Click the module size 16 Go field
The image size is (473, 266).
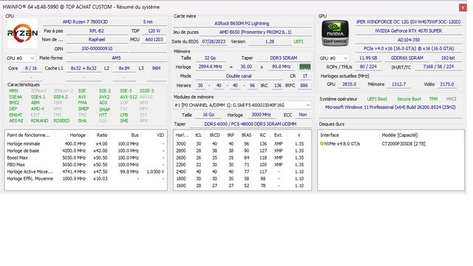click(208, 115)
